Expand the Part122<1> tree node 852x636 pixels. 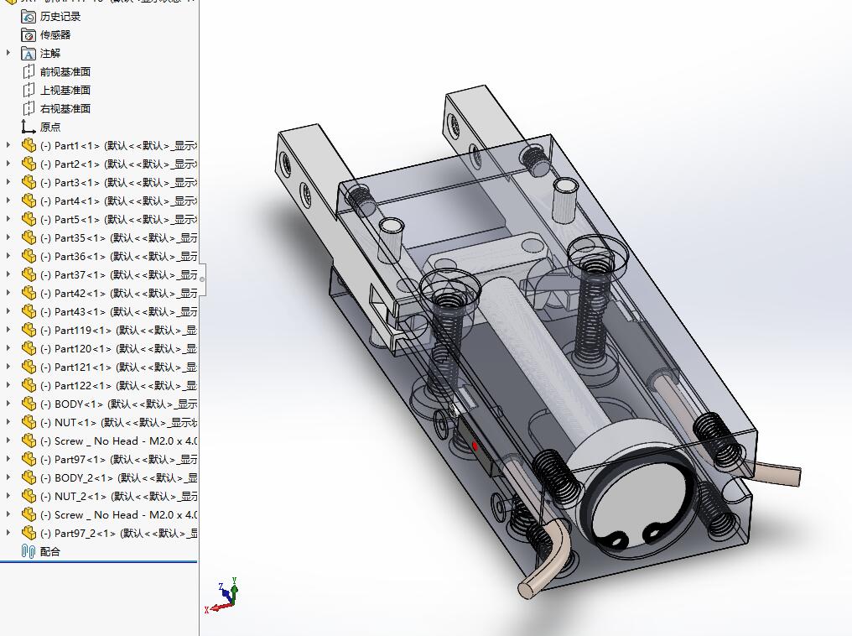pyautogui.click(x=8, y=386)
